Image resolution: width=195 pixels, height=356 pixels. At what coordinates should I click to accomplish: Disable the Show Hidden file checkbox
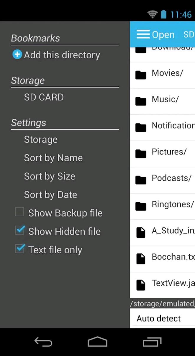click(x=19, y=231)
